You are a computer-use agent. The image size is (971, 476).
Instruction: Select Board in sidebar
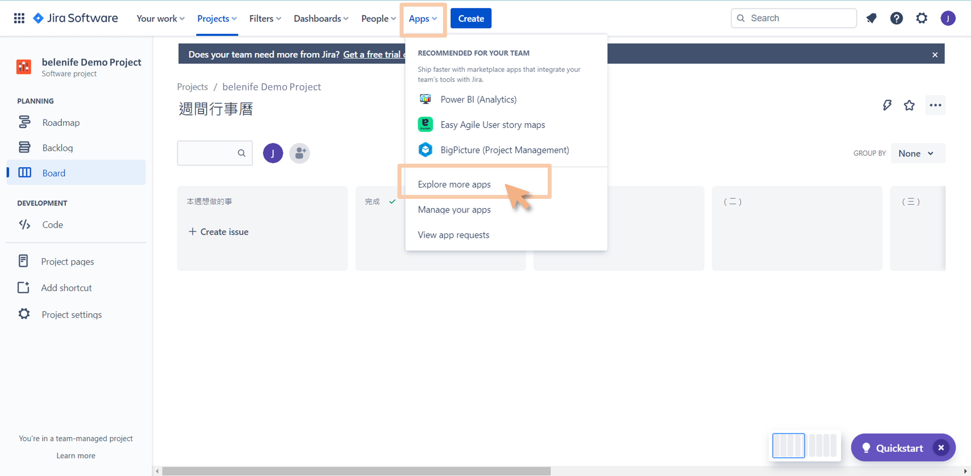(x=76, y=173)
